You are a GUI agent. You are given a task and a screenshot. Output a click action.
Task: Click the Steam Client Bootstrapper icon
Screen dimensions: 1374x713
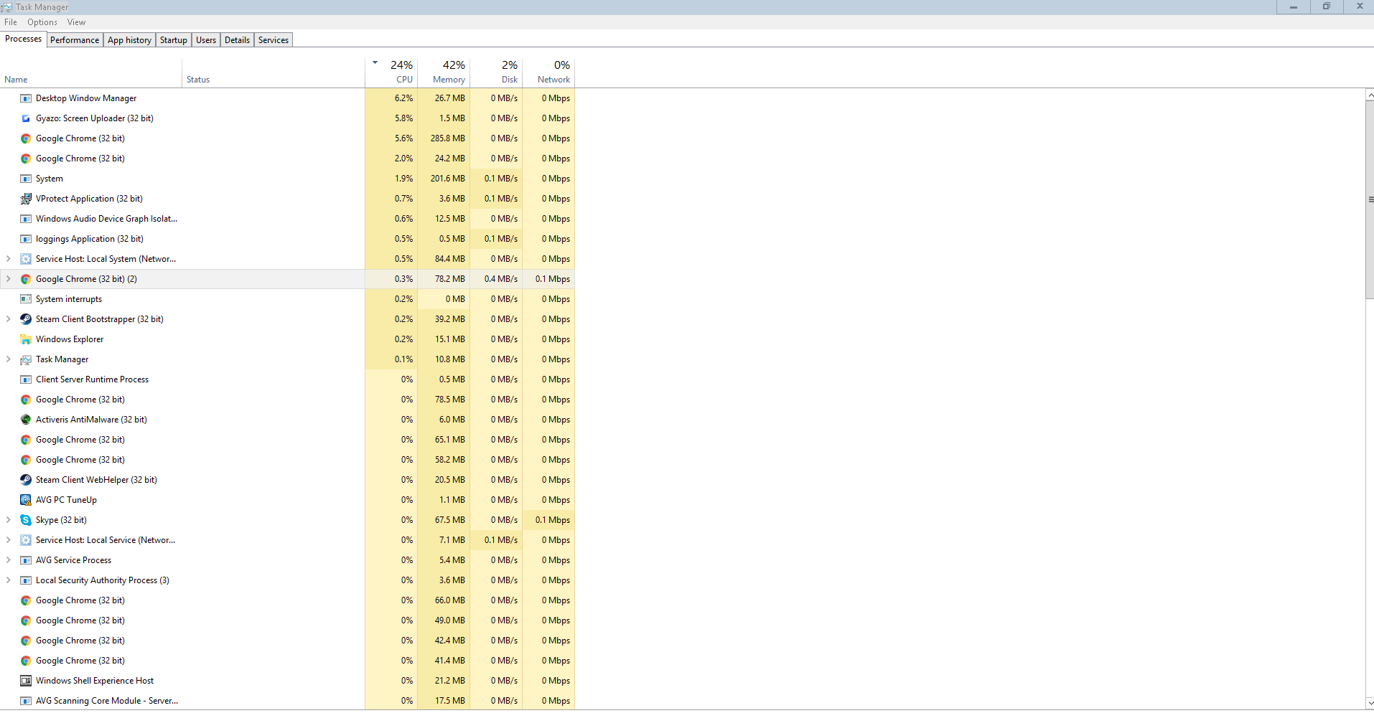(26, 319)
